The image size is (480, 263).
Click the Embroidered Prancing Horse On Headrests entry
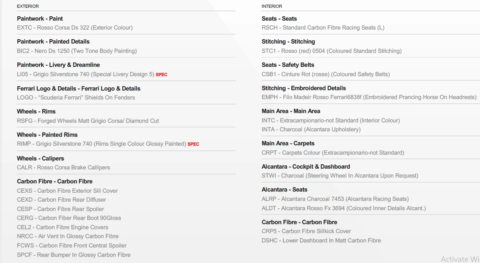(x=369, y=97)
